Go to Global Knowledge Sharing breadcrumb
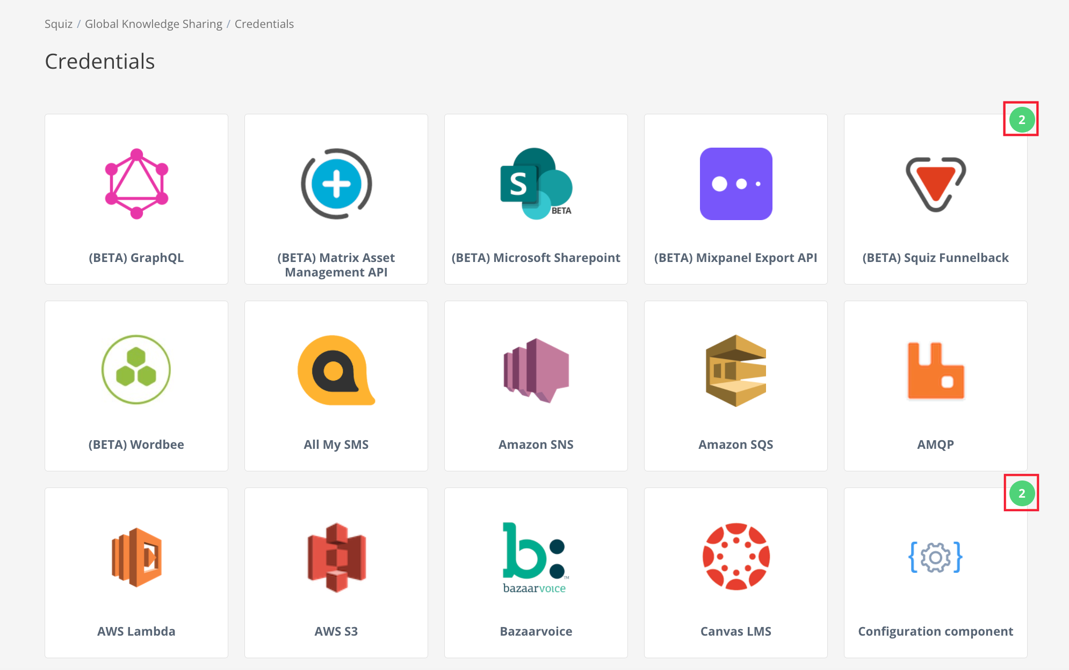This screenshot has height=670, width=1069. coord(154,24)
